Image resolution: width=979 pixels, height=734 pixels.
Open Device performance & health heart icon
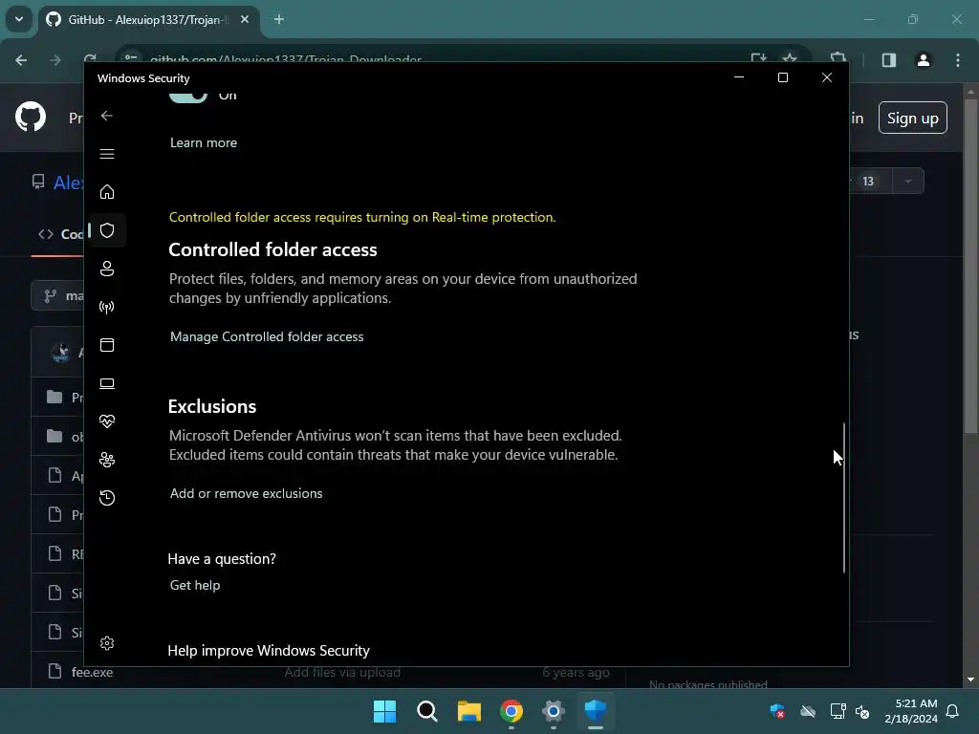point(107,421)
